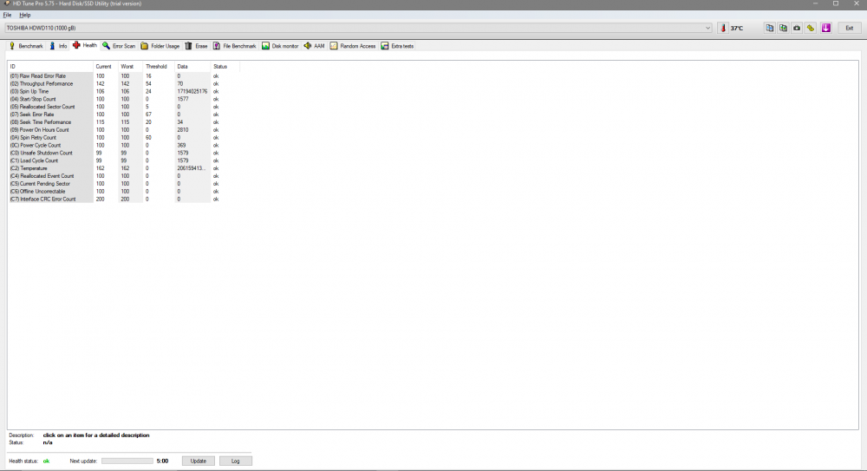Select the AAM speaker tab
This screenshot has width=867, height=471.
(x=314, y=46)
